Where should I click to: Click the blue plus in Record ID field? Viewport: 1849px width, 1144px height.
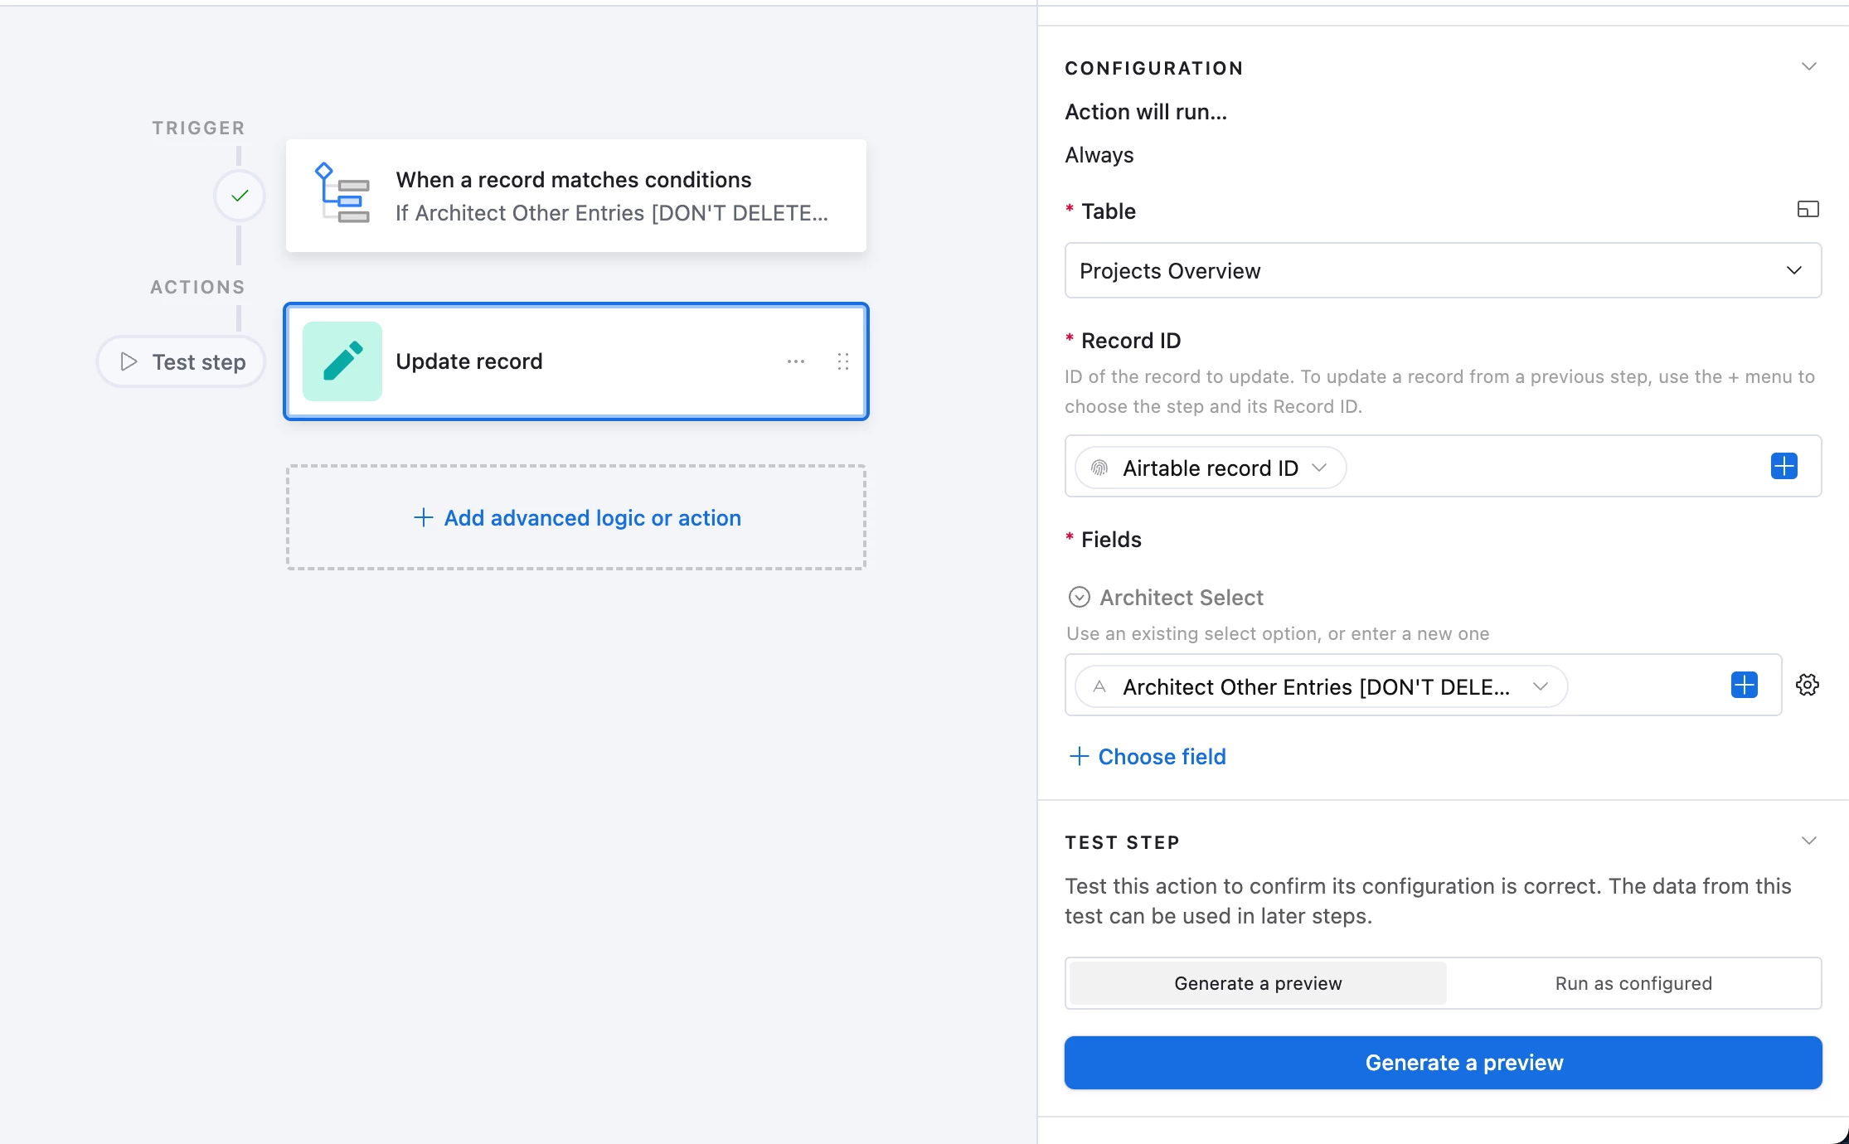coord(1783,466)
